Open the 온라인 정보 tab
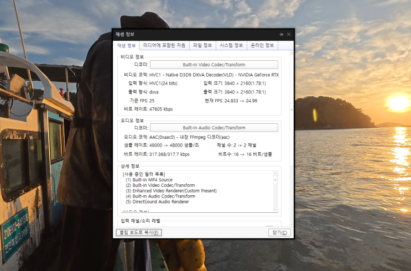The width and height of the screenshot is (411, 271). (x=262, y=45)
